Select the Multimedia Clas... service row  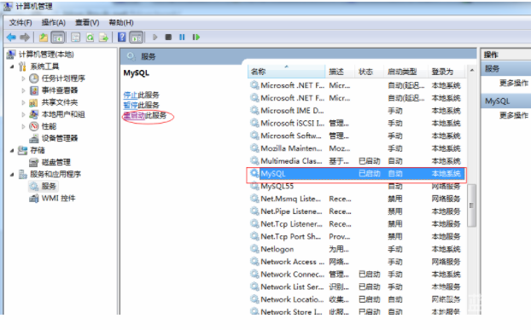pos(356,161)
